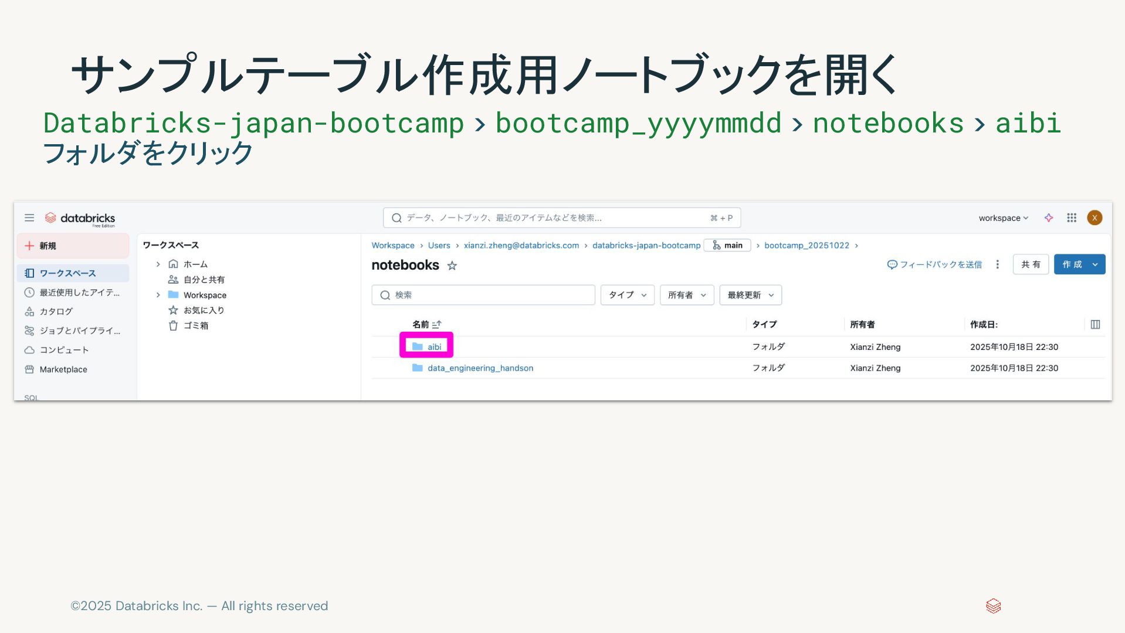
Task: Click the 新規 new button
Action: tap(73, 246)
